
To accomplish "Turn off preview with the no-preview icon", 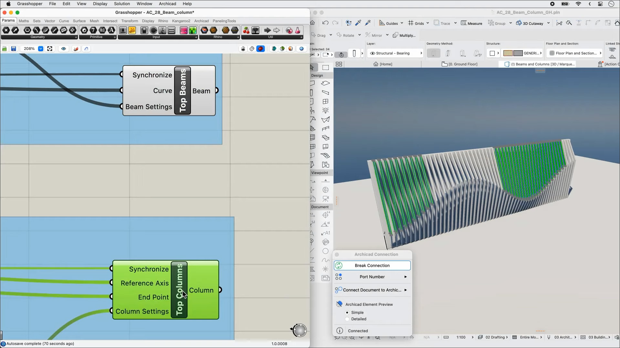I will (243, 49).
